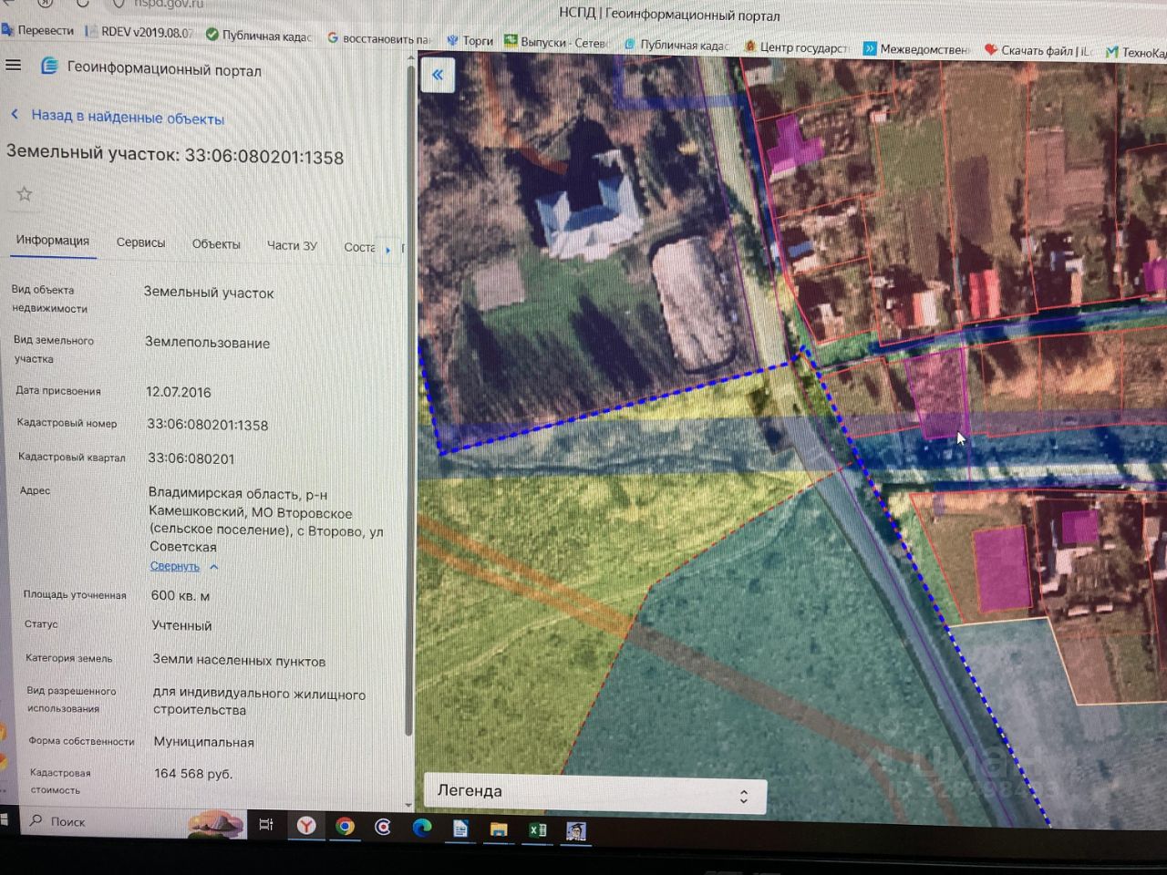Select the status value Учтенный
Image resolution: width=1167 pixels, height=875 pixels.
[x=182, y=626]
